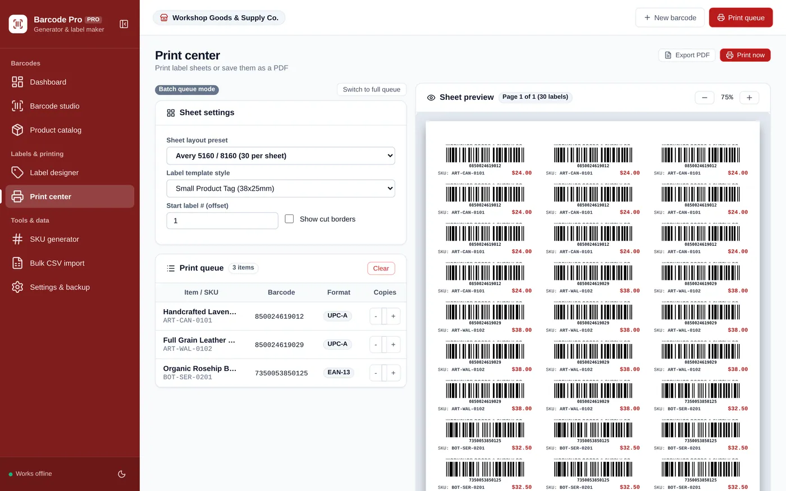
Task: Increase copies for Full Grain Leather item
Action: [393, 345]
